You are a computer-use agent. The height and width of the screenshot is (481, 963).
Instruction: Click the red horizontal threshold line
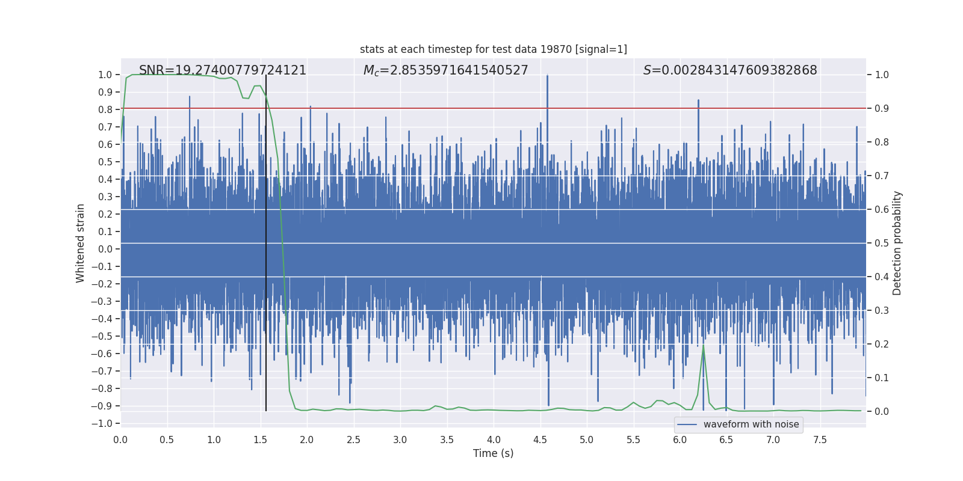click(x=494, y=108)
